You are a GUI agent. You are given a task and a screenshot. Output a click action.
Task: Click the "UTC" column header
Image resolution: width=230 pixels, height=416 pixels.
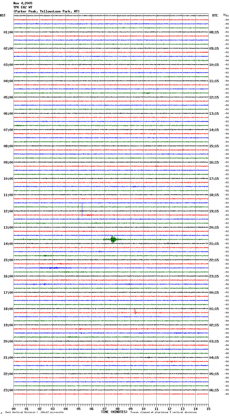click(215, 15)
